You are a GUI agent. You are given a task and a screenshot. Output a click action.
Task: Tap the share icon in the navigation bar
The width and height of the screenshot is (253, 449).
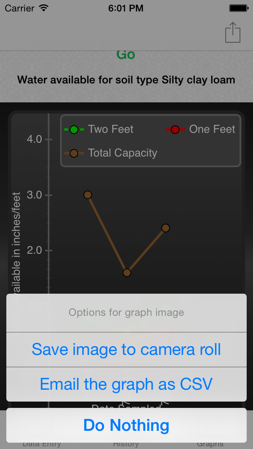233,32
